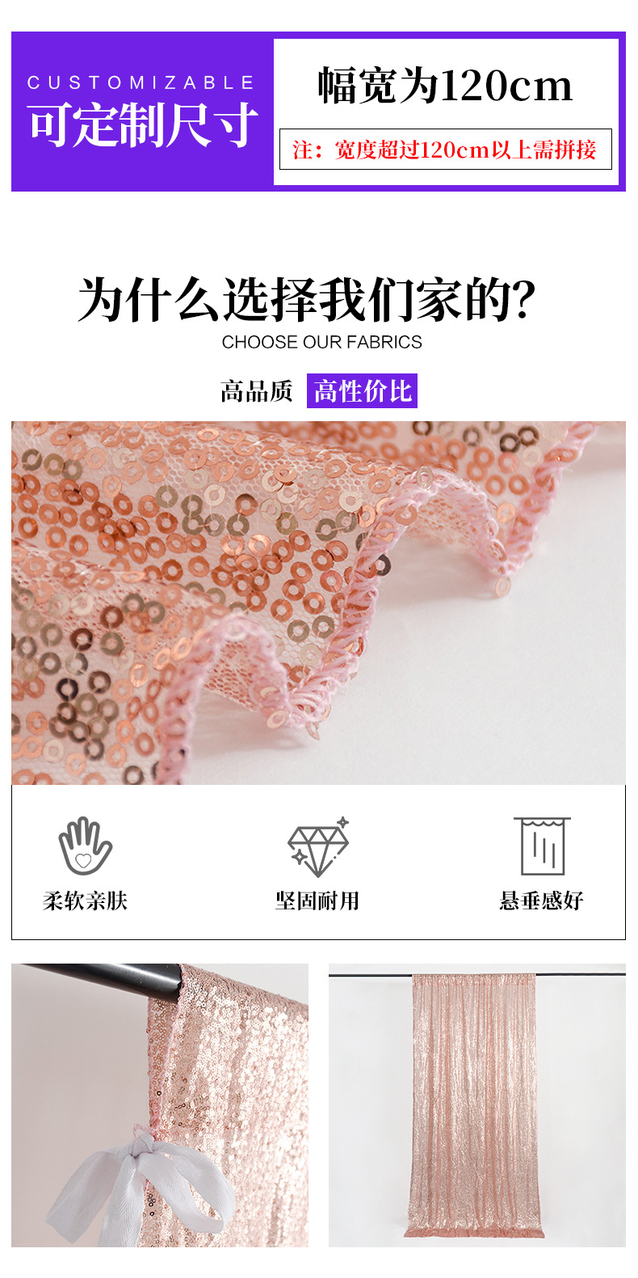Click the 高品质 text label
638x1278 pixels.
pos(257,391)
